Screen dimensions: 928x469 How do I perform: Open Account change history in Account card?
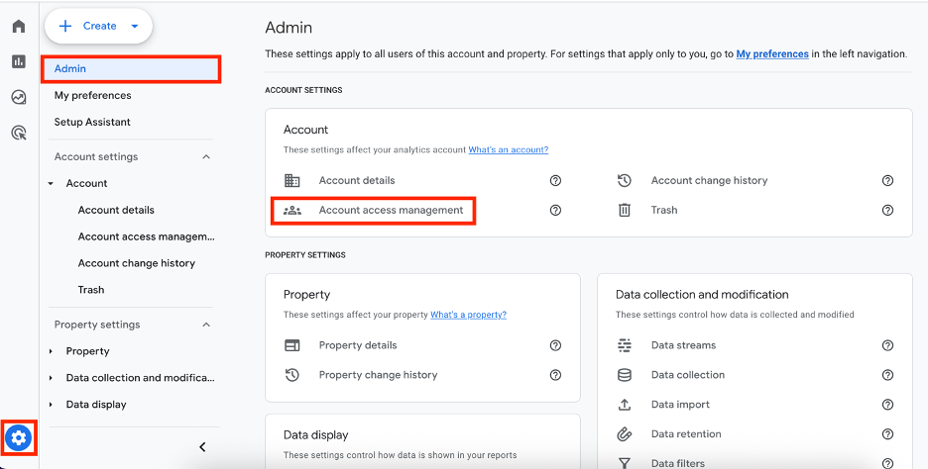pos(710,181)
